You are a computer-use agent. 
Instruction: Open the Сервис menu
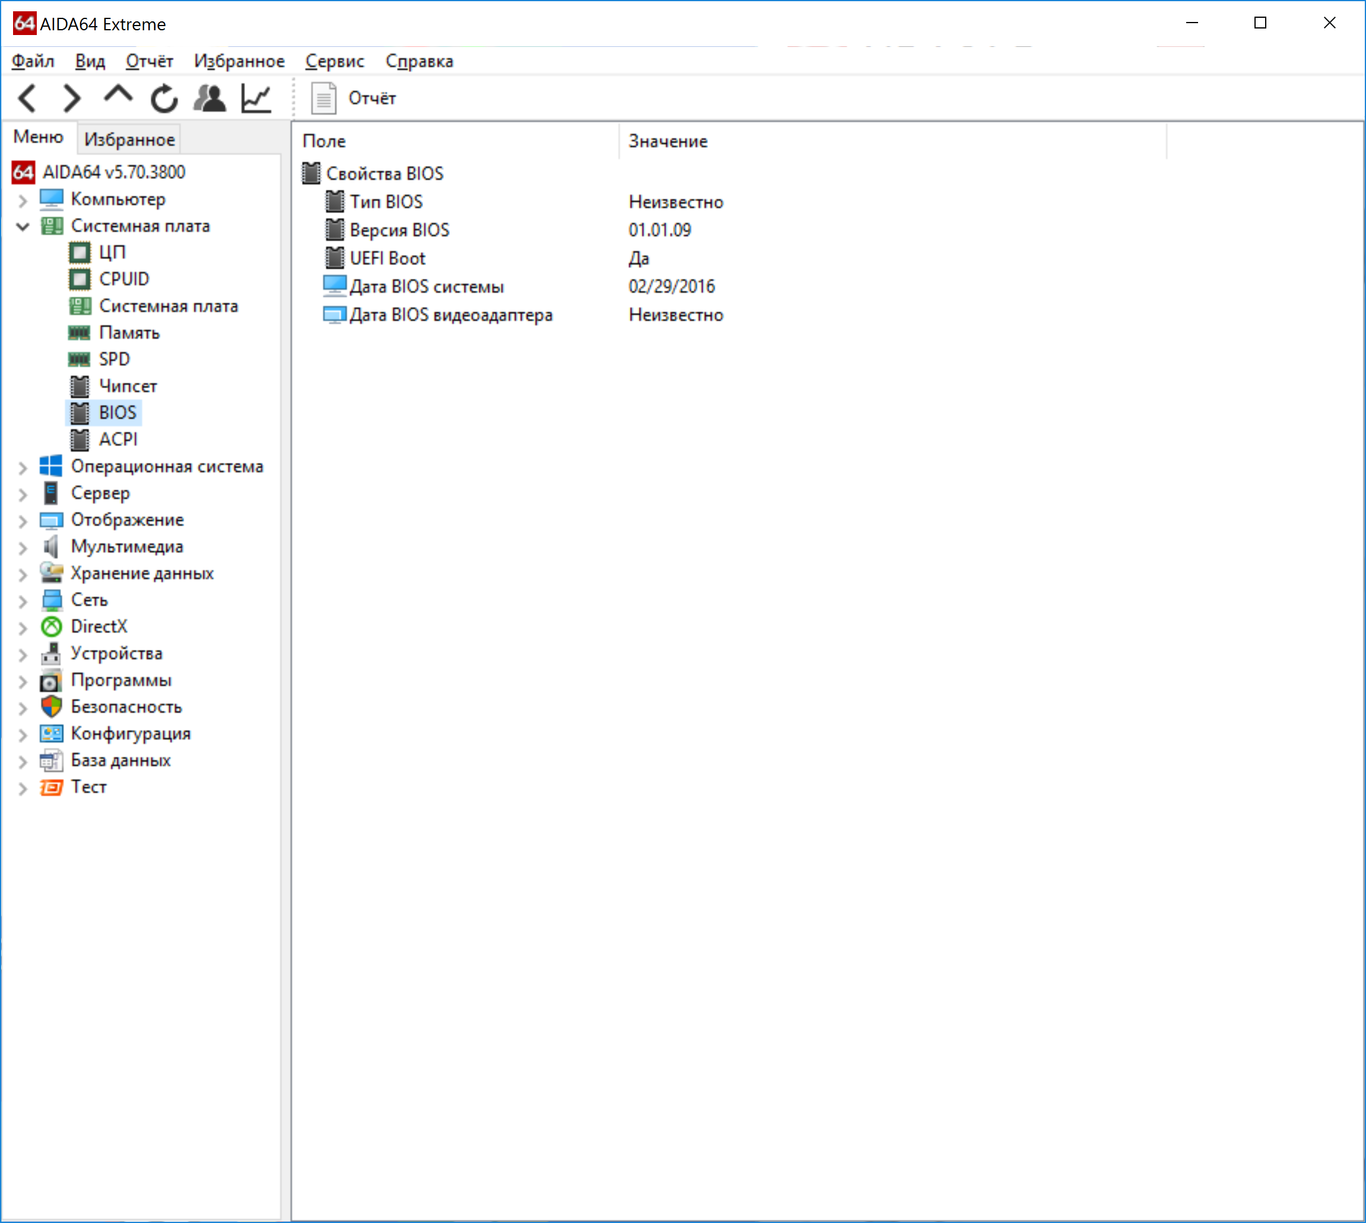click(335, 61)
